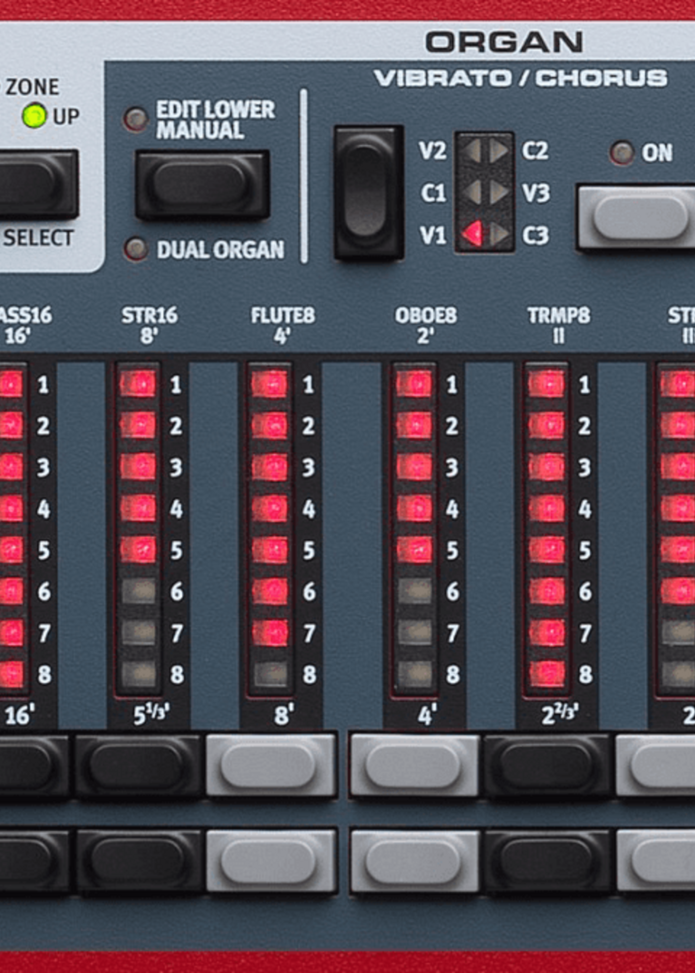Image resolution: width=695 pixels, height=973 pixels.
Task: Click the C2 chorus indicator triangle
Action: pyautogui.click(x=499, y=151)
